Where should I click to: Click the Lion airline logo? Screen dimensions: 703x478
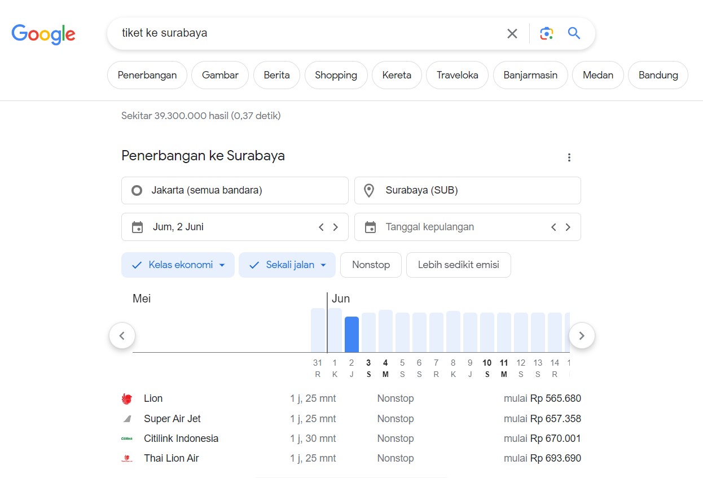point(127,398)
